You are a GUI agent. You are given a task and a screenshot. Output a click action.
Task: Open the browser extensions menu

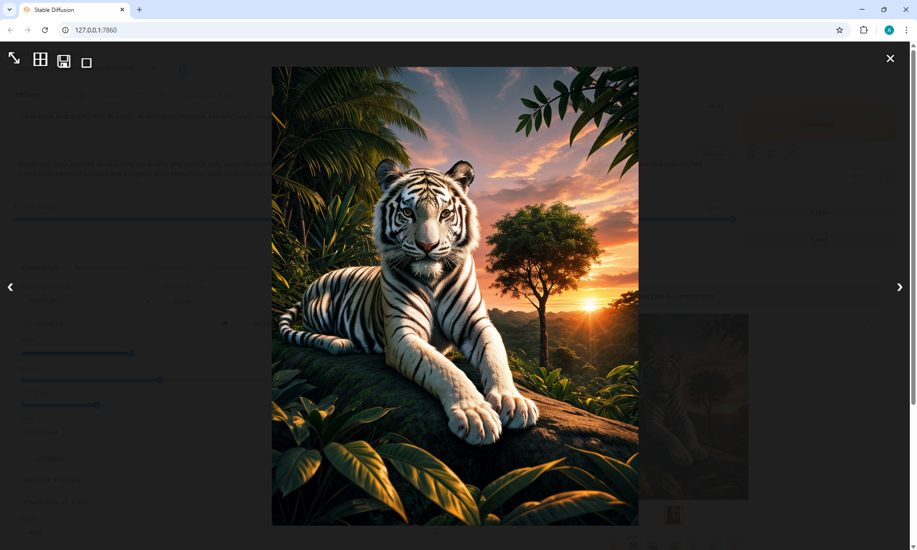[x=864, y=30]
